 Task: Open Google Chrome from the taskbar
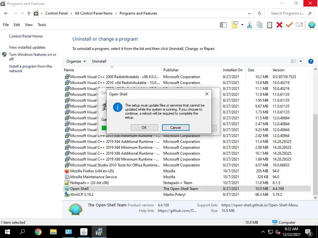[38, 232]
